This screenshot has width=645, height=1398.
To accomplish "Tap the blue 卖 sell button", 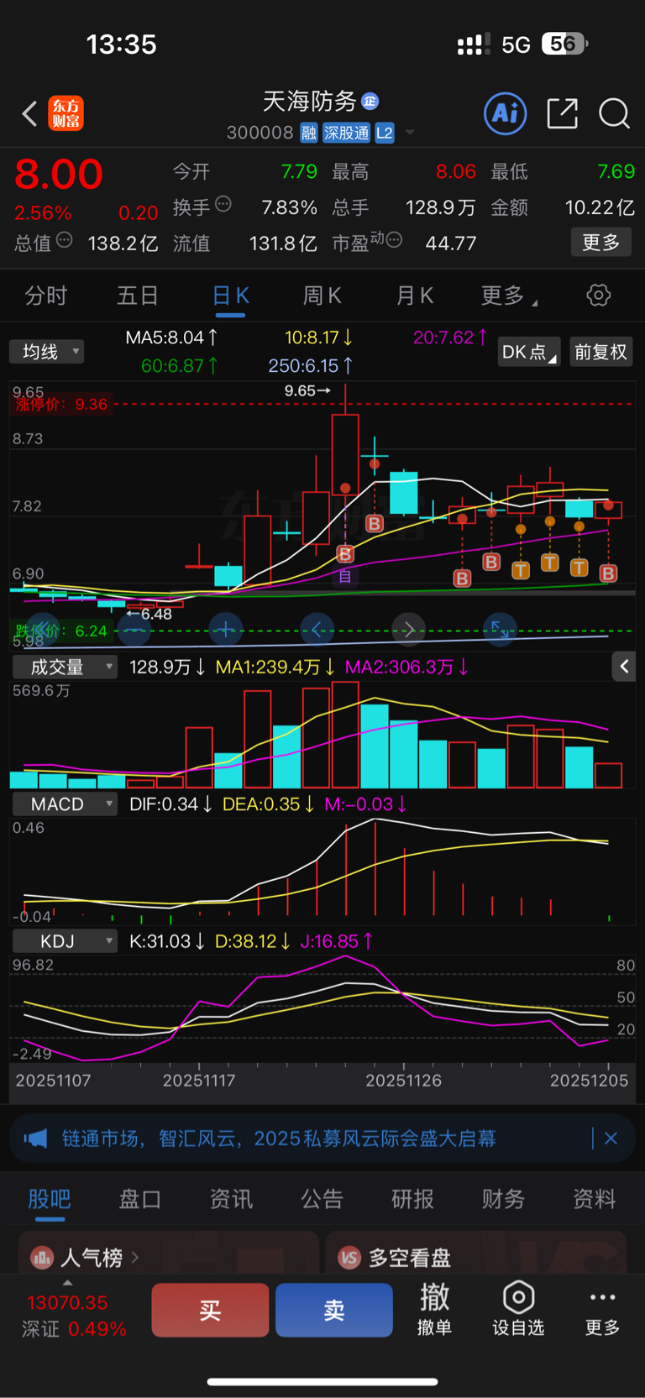I will click(334, 1310).
